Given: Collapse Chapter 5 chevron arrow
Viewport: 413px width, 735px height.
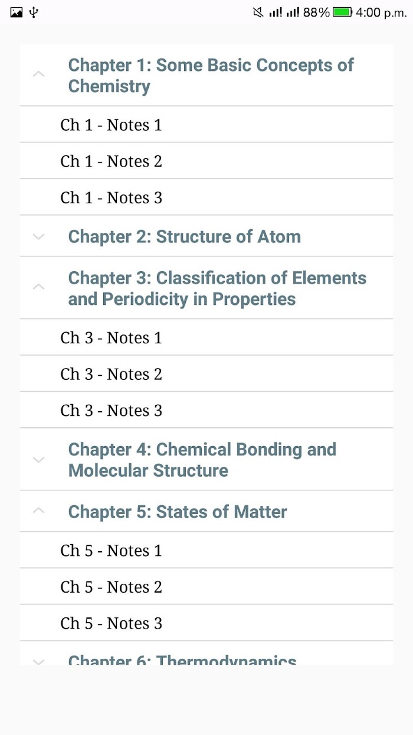Looking at the screenshot, I should (38, 510).
